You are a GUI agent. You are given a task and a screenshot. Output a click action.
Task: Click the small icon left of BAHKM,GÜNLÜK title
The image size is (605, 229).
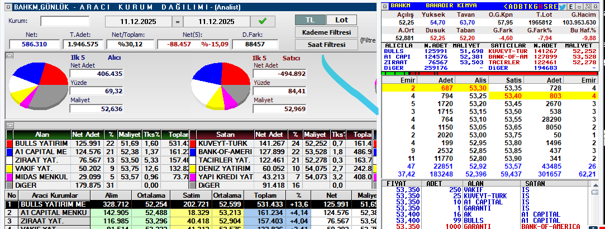pyautogui.click(x=9, y=7)
